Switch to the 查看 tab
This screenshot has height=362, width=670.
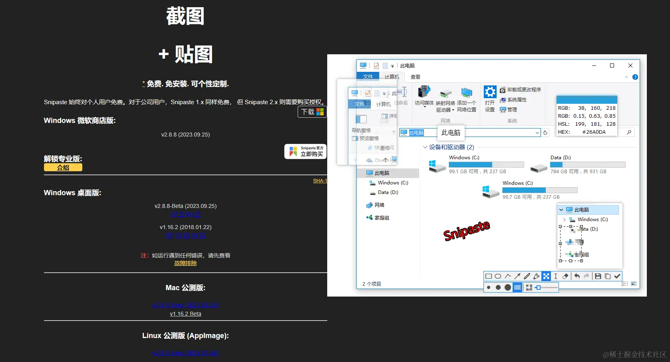point(415,77)
